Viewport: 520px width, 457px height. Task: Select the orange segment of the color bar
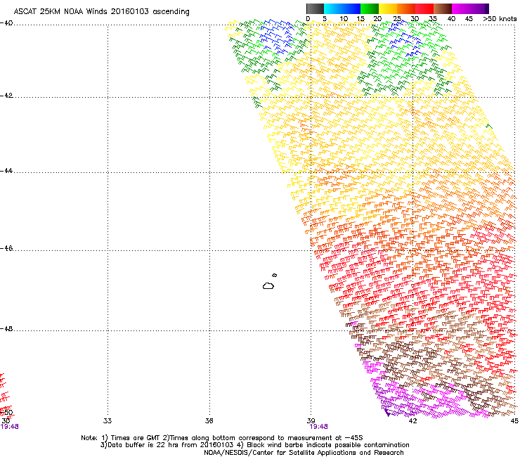(406, 8)
